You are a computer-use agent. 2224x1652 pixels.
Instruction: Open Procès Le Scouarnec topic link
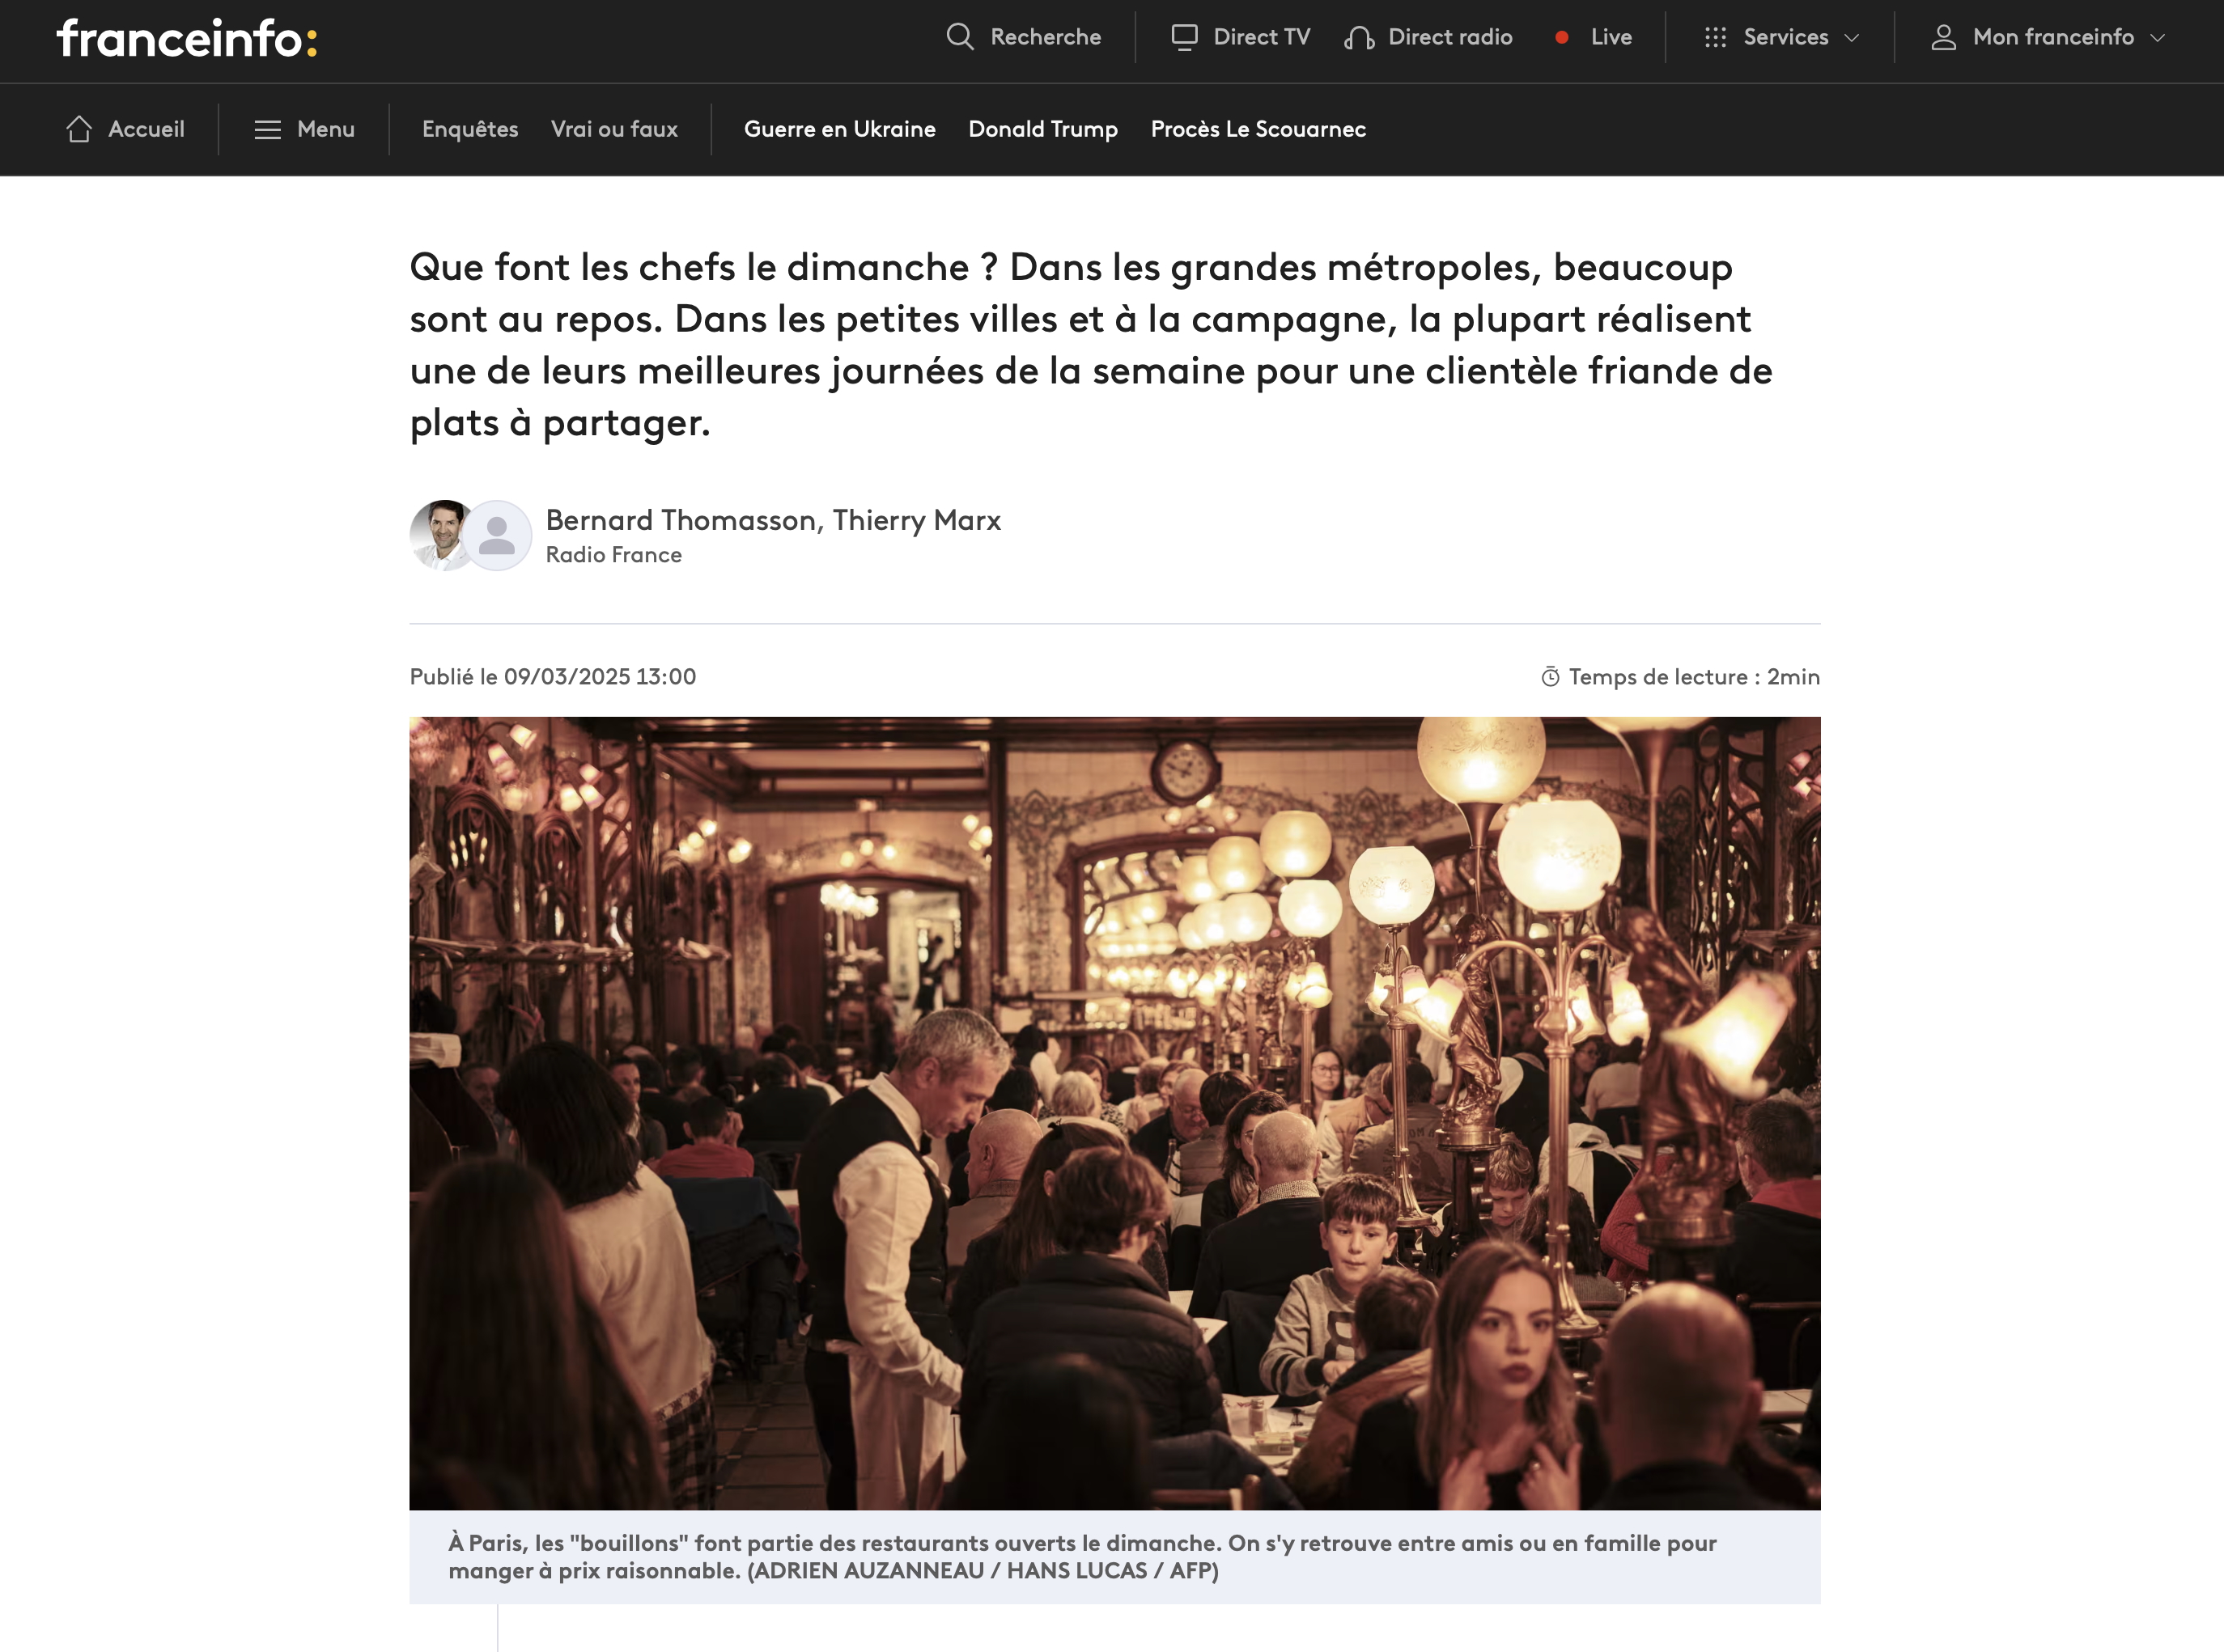pos(1258,129)
